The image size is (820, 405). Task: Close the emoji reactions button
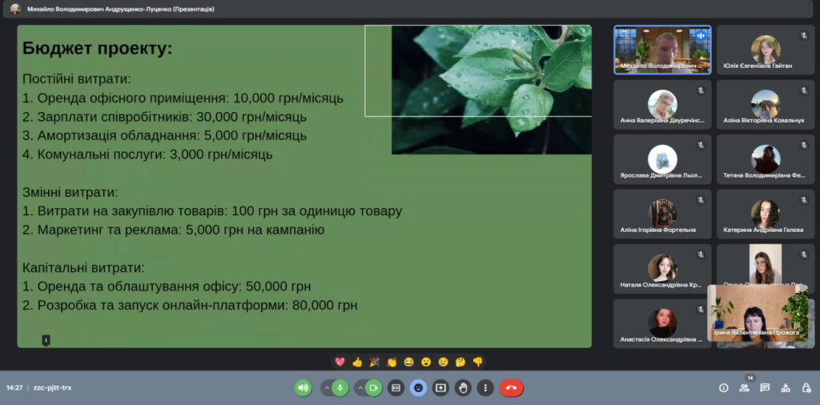click(x=418, y=387)
